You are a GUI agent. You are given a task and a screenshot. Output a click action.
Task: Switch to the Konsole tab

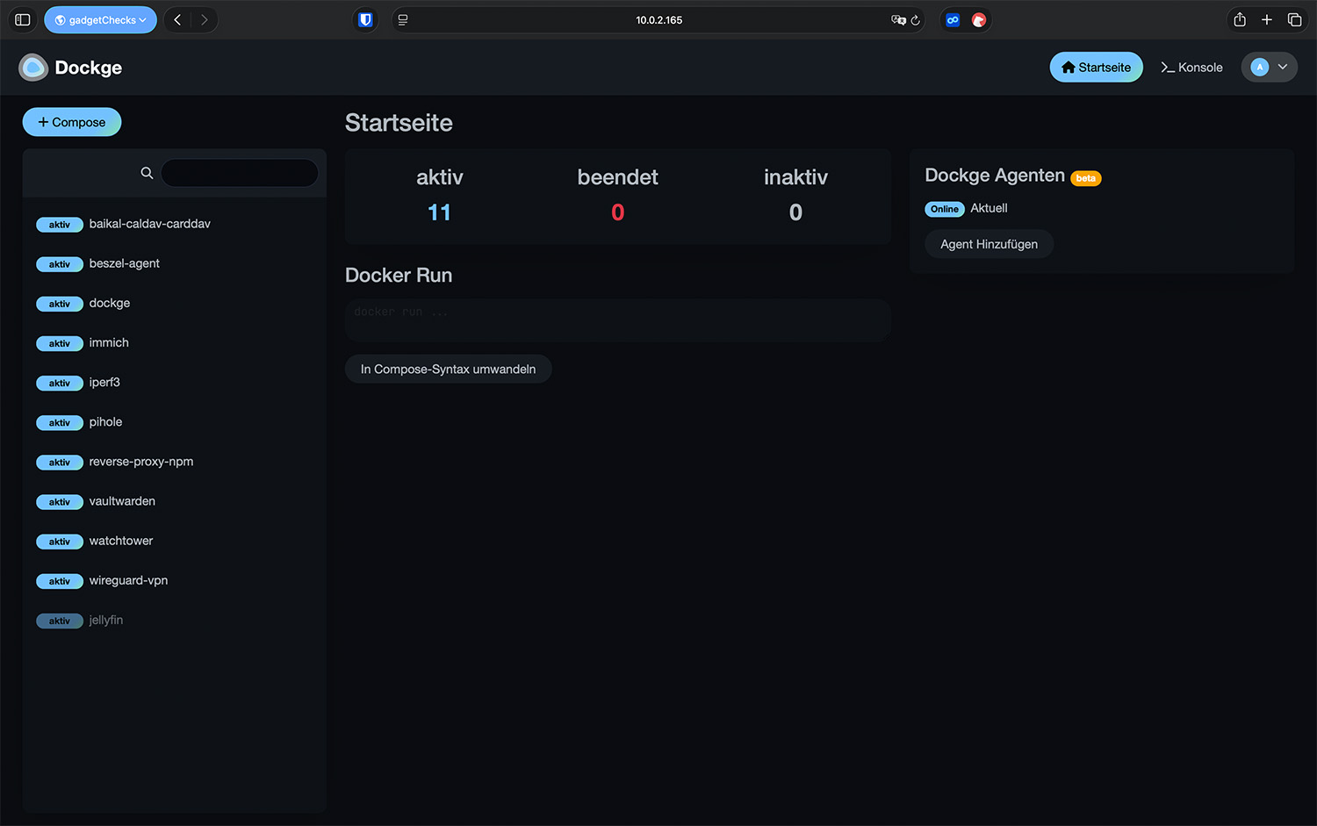(1191, 68)
